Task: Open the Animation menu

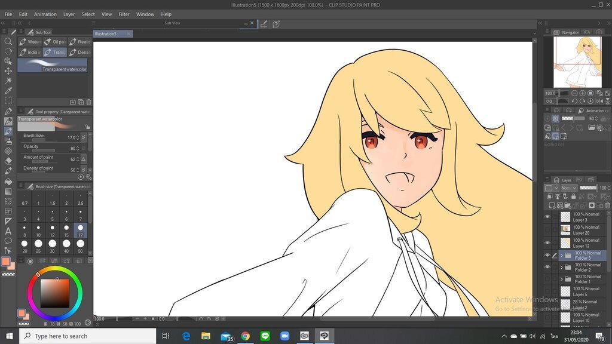Action: (45, 14)
